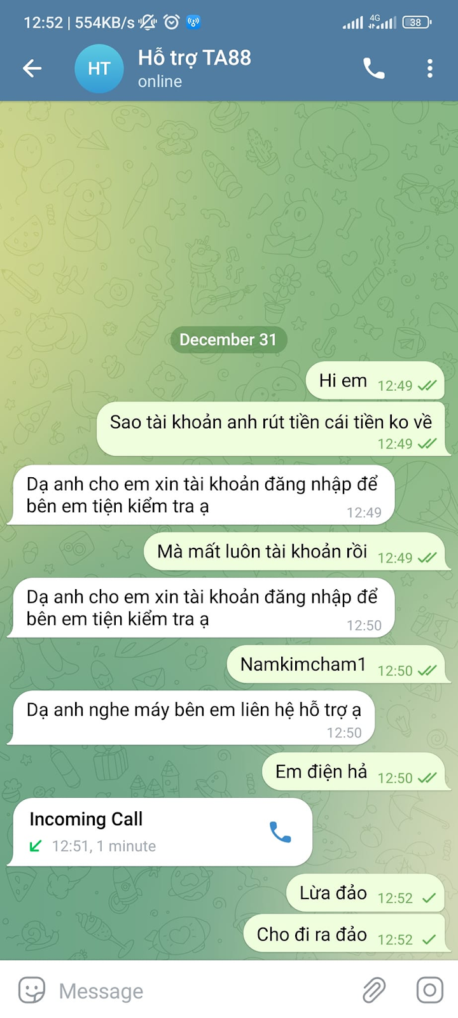This screenshot has height=1018, width=458.
Task: Tap the "Mà mất luôn tài khoản rồi" message
Action: click(294, 552)
